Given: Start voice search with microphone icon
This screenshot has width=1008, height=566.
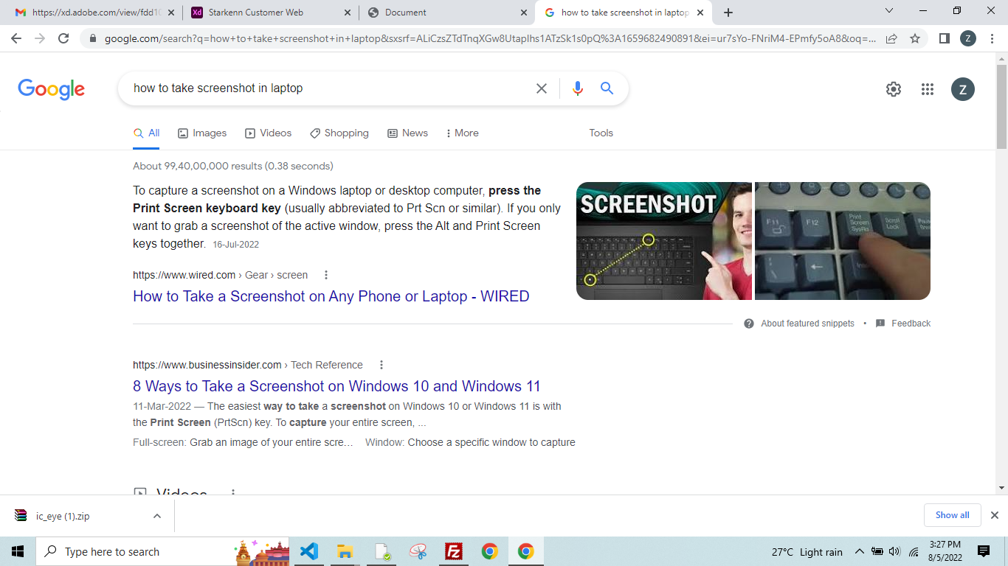Looking at the screenshot, I should click(578, 88).
